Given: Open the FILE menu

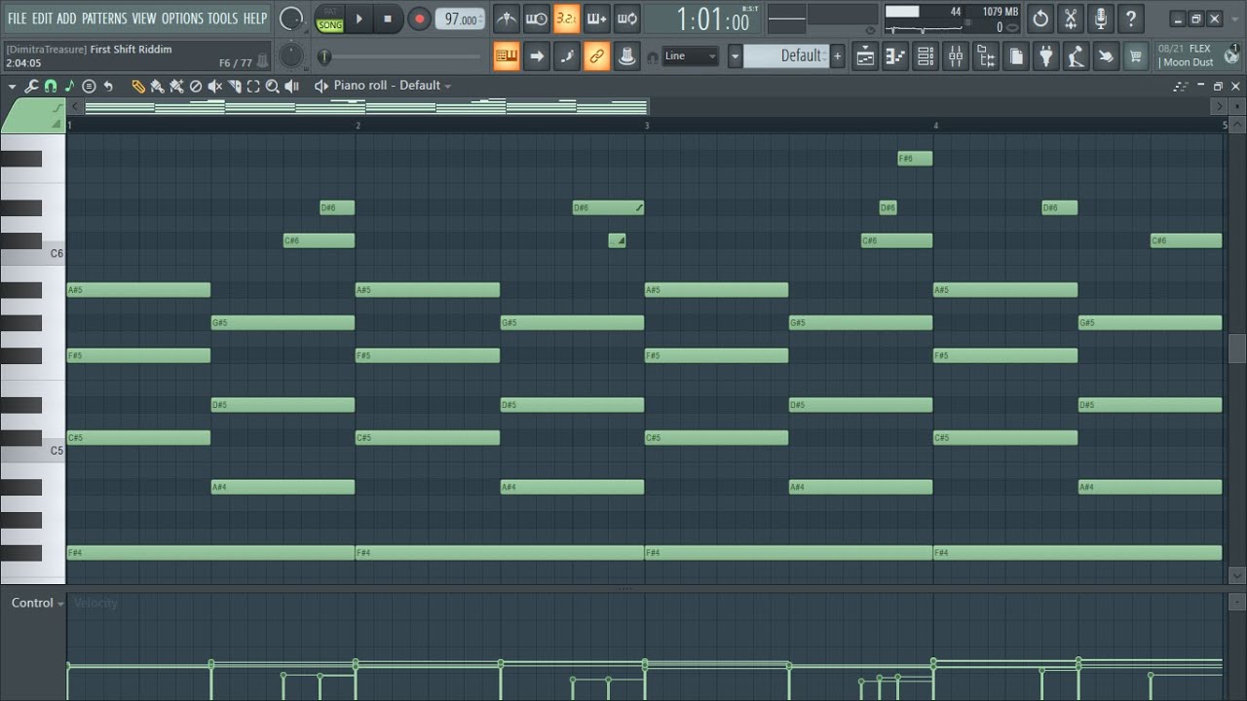Looking at the screenshot, I should 18,18.
